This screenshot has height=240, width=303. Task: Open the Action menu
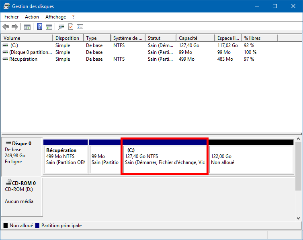tap(32, 17)
